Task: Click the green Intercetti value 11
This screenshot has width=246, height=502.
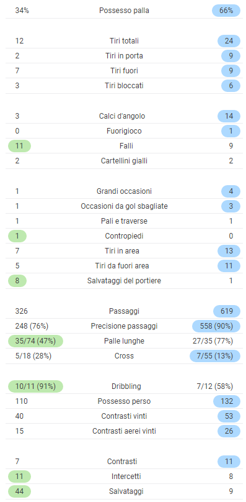Action: click(19, 477)
